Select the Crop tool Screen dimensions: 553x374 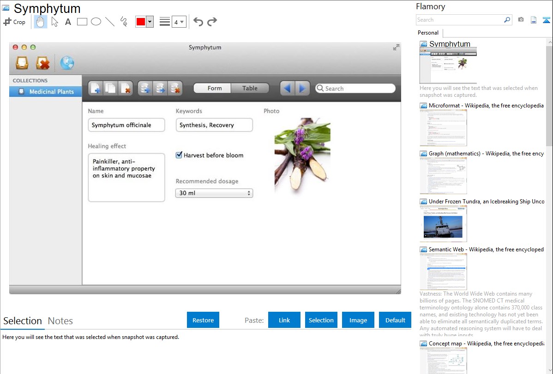point(14,22)
